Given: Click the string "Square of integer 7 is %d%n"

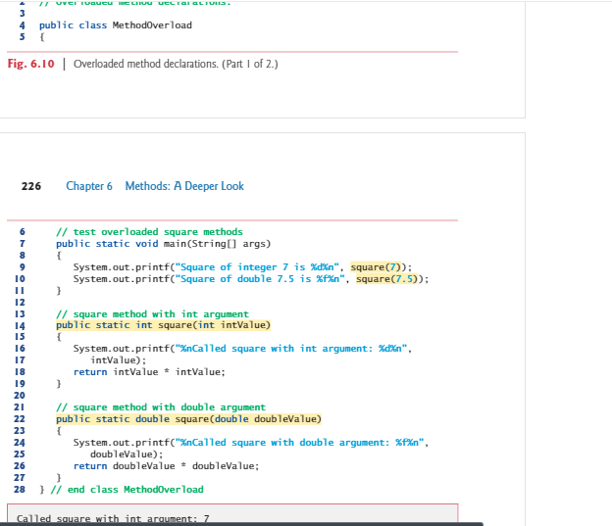Looking at the screenshot, I should point(257,267).
